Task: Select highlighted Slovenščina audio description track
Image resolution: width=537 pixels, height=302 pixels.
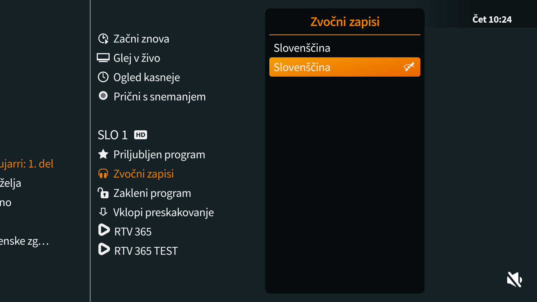Action: click(x=344, y=67)
